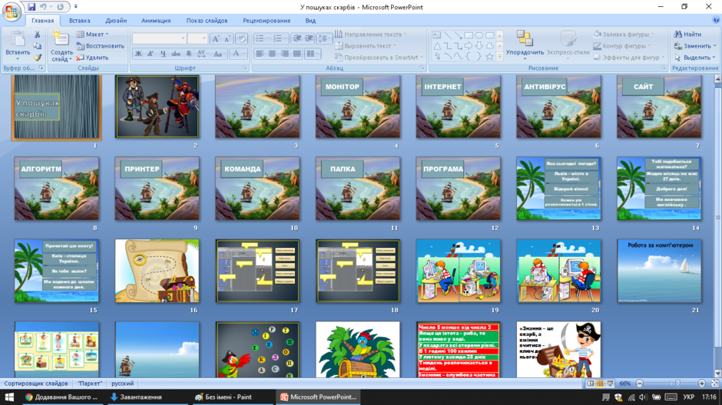Go to Показ слайдов tab

(x=207, y=21)
